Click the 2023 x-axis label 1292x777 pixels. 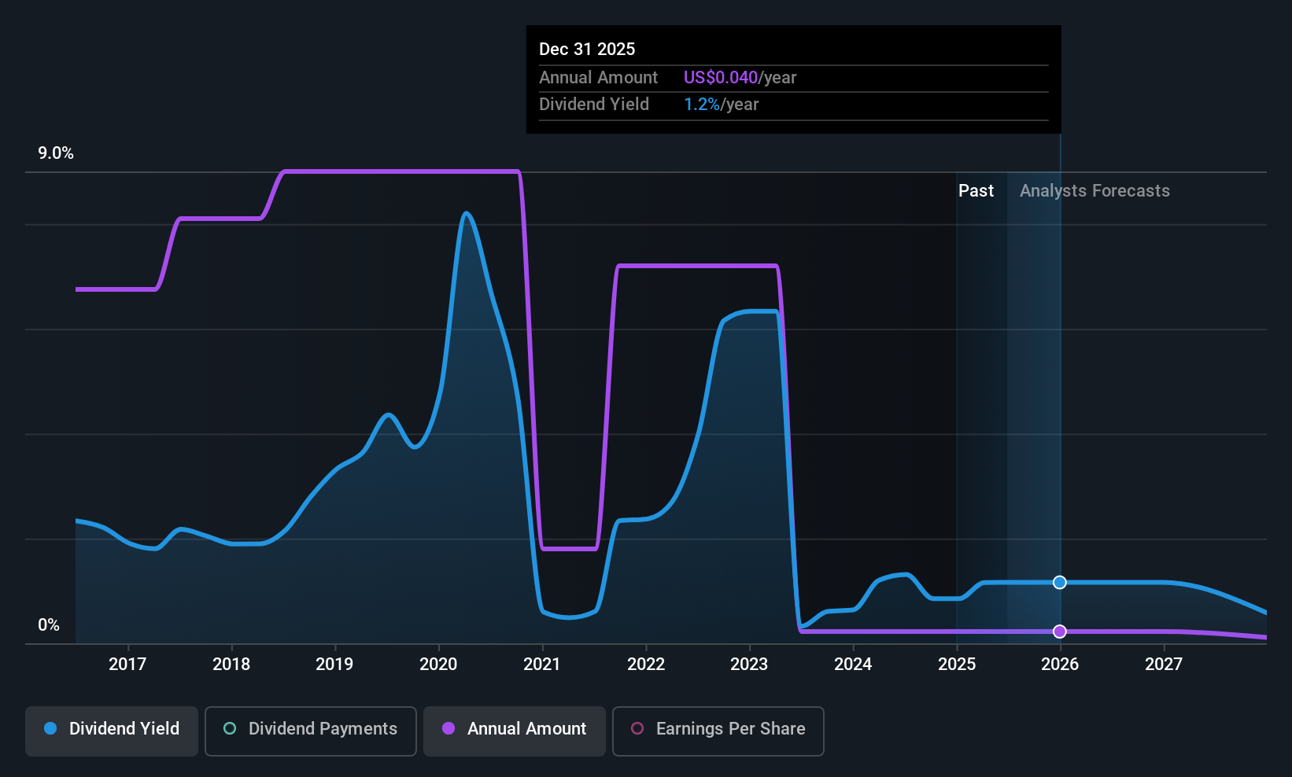click(749, 665)
